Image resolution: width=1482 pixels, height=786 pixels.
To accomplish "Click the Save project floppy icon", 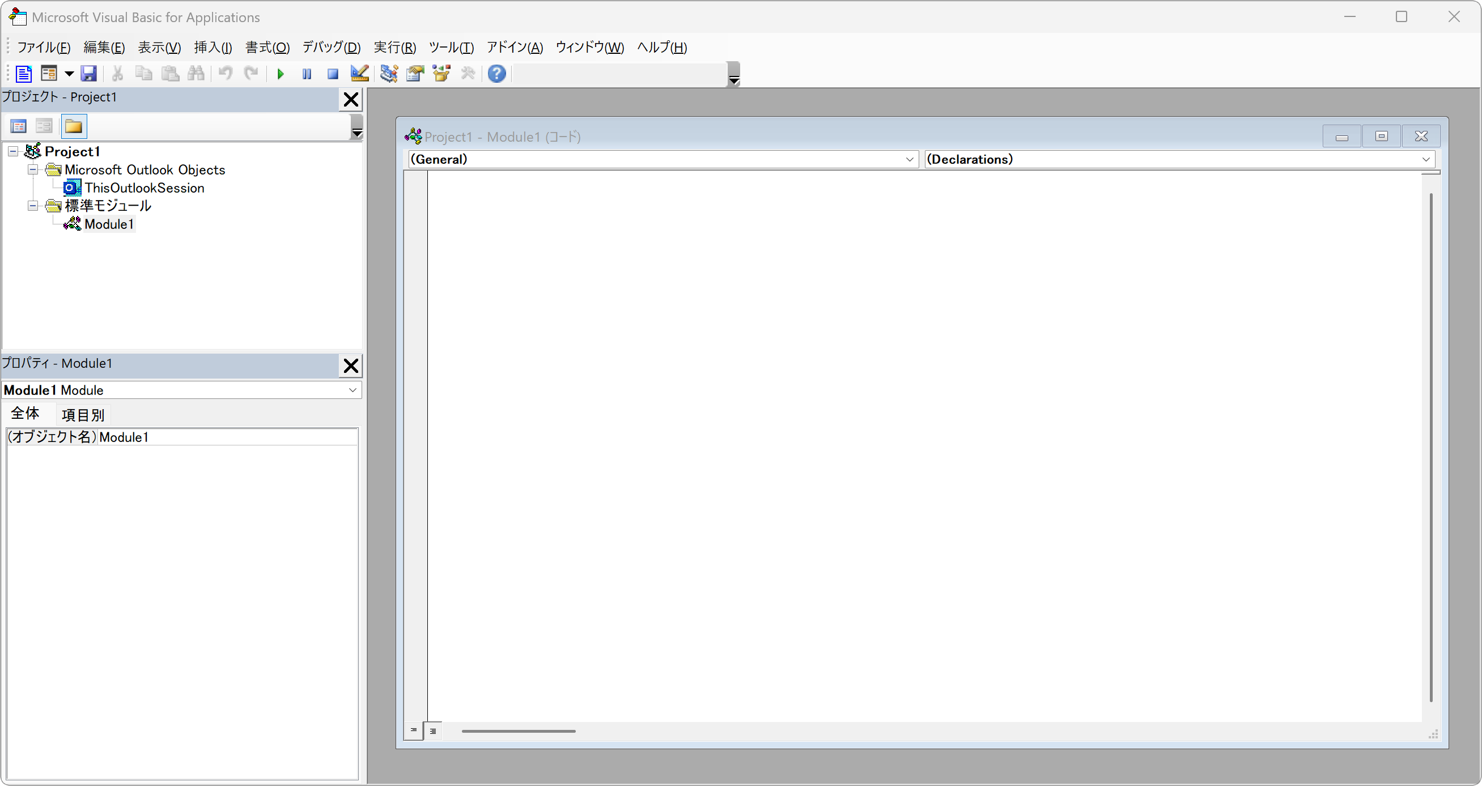I will 88,74.
